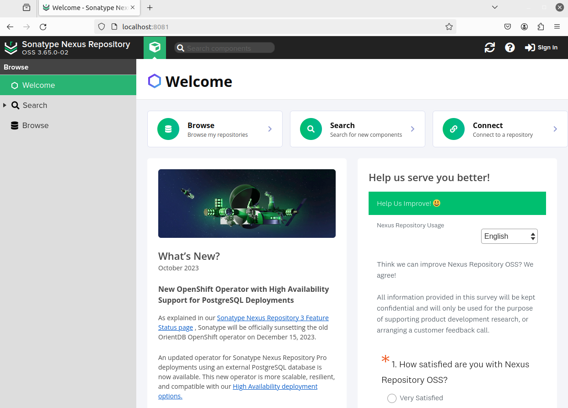Image resolution: width=568 pixels, height=408 pixels.
Task: Click the magnifier icon in search box
Action: click(x=181, y=48)
